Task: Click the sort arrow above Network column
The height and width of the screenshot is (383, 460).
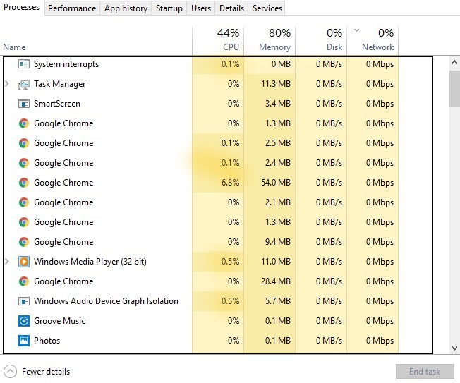Action: click(x=356, y=30)
